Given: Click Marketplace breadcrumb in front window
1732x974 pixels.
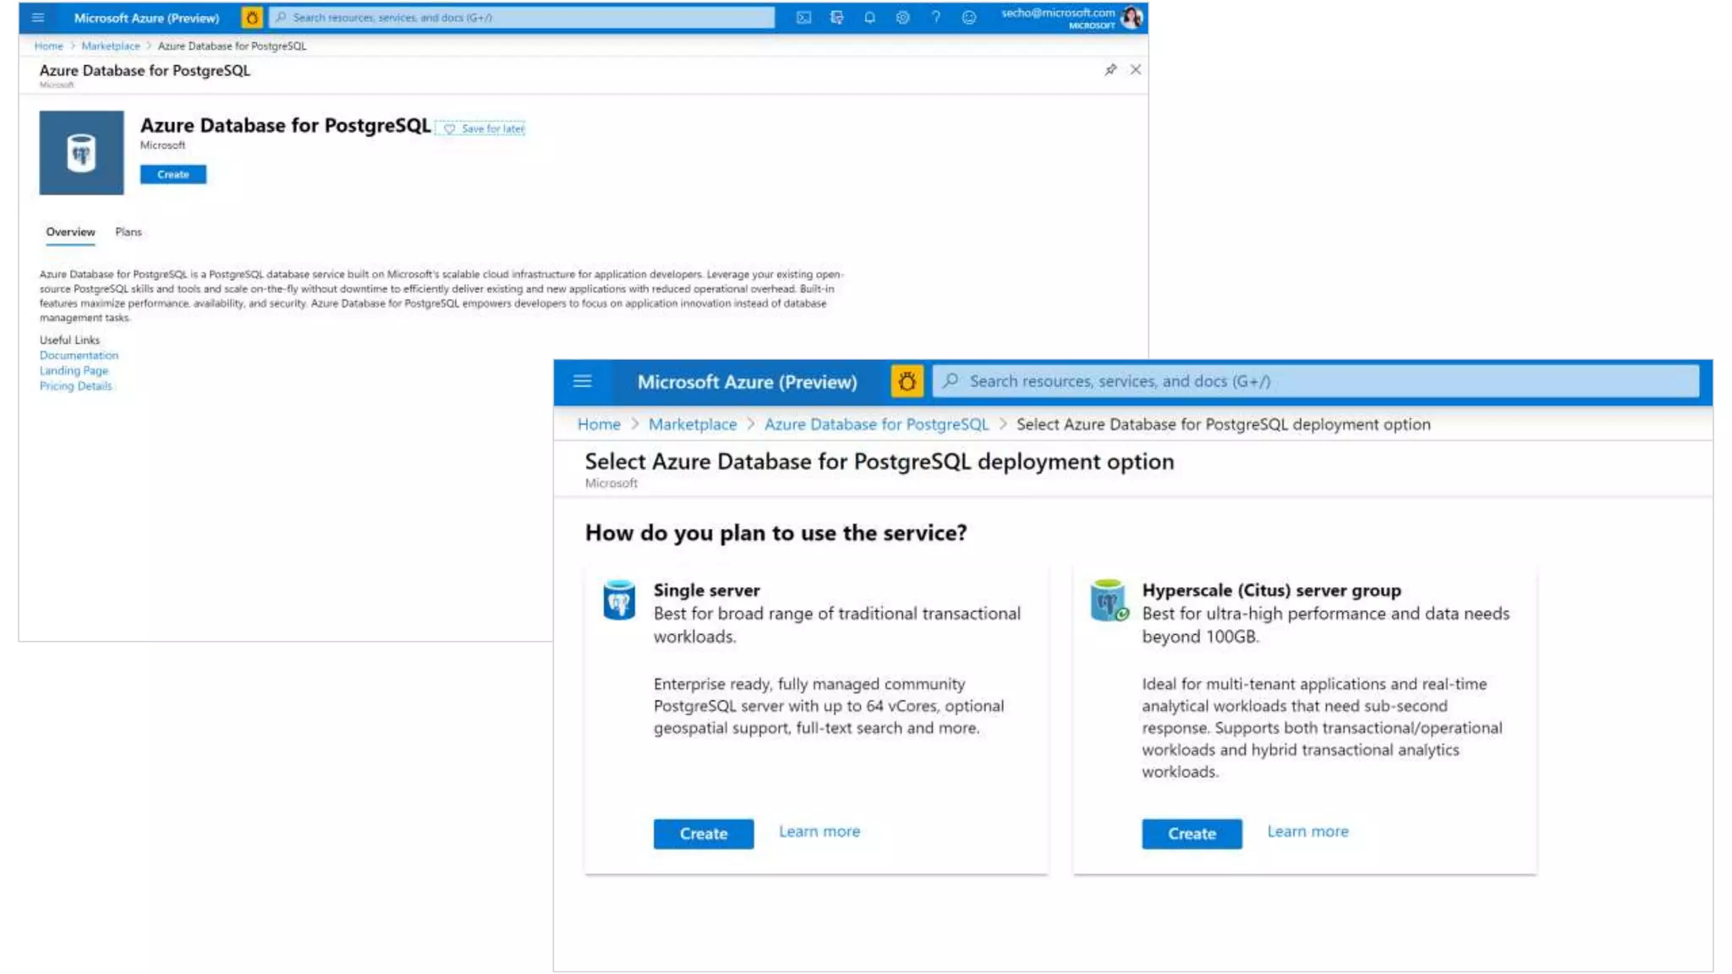Looking at the screenshot, I should click(x=693, y=424).
